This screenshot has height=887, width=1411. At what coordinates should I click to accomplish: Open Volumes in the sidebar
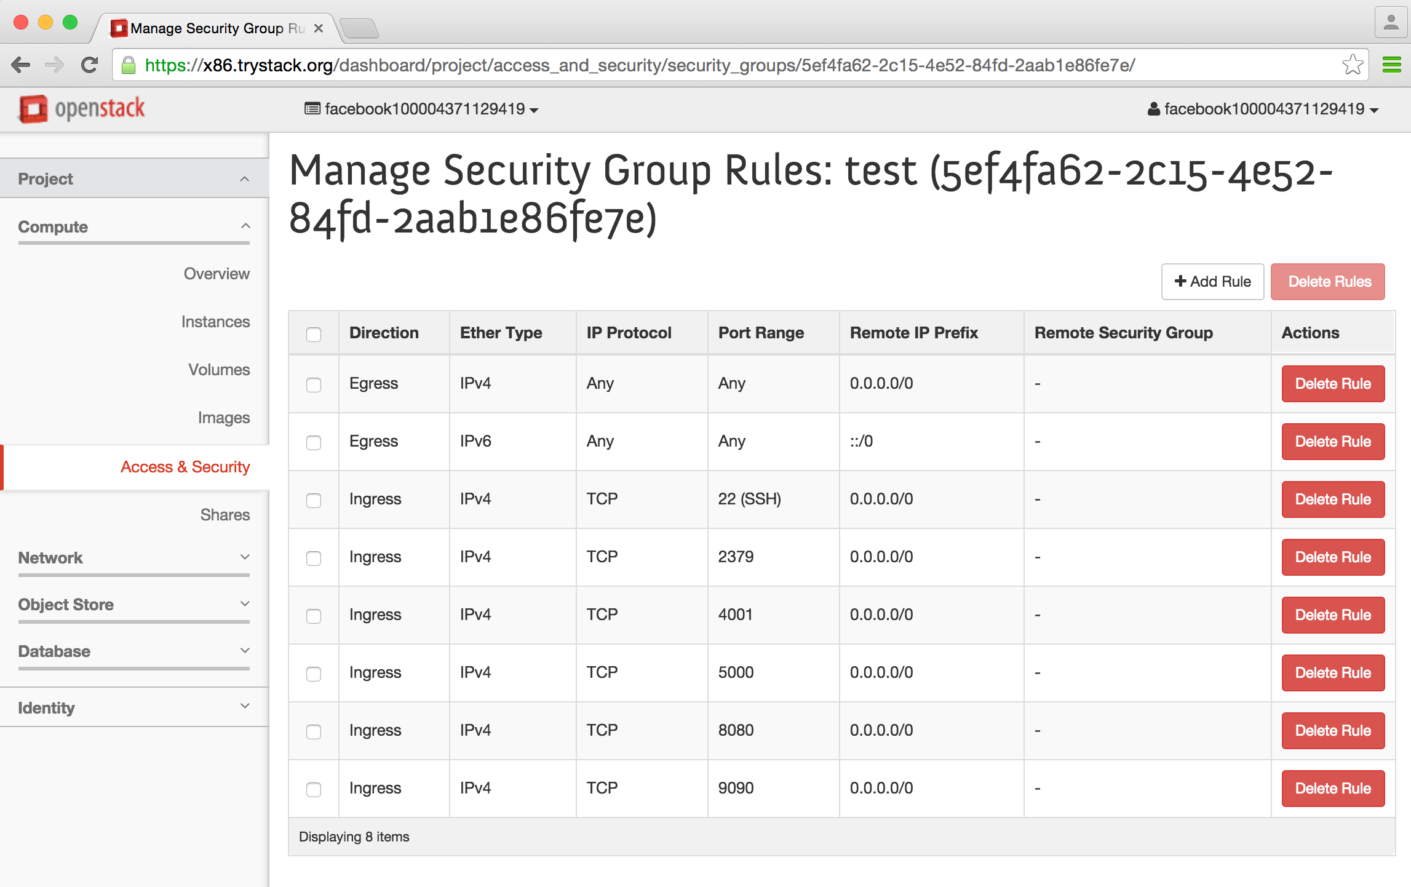(x=219, y=370)
